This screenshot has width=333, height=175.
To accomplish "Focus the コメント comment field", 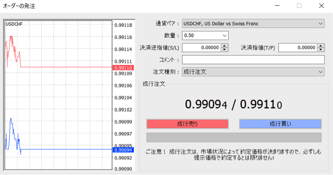I will (x=253, y=60).
